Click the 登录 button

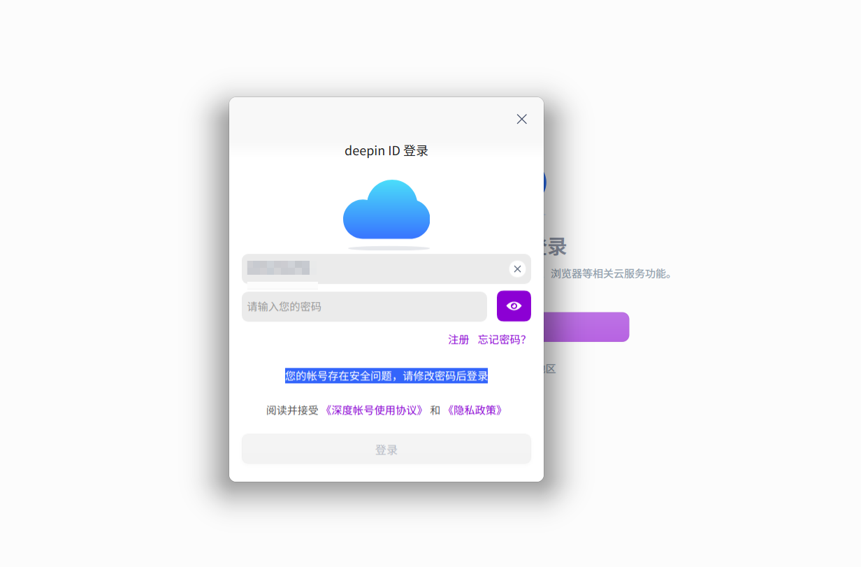[386, 450]
